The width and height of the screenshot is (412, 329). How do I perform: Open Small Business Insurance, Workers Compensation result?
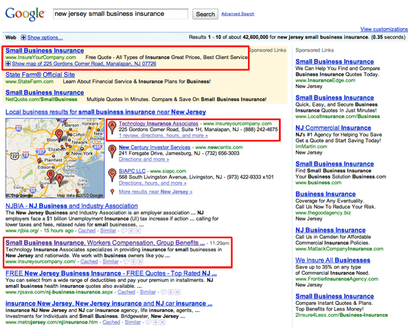coord(105,243)
